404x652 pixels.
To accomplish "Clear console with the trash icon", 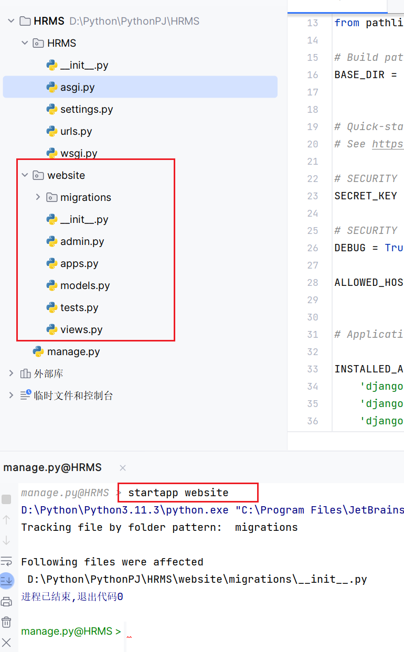I will pos(6,622).
